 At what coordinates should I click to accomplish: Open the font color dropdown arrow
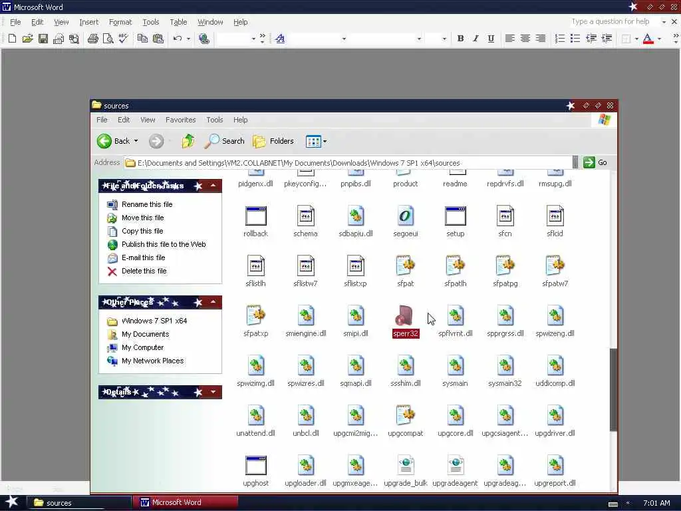click(x=659, y=39)
